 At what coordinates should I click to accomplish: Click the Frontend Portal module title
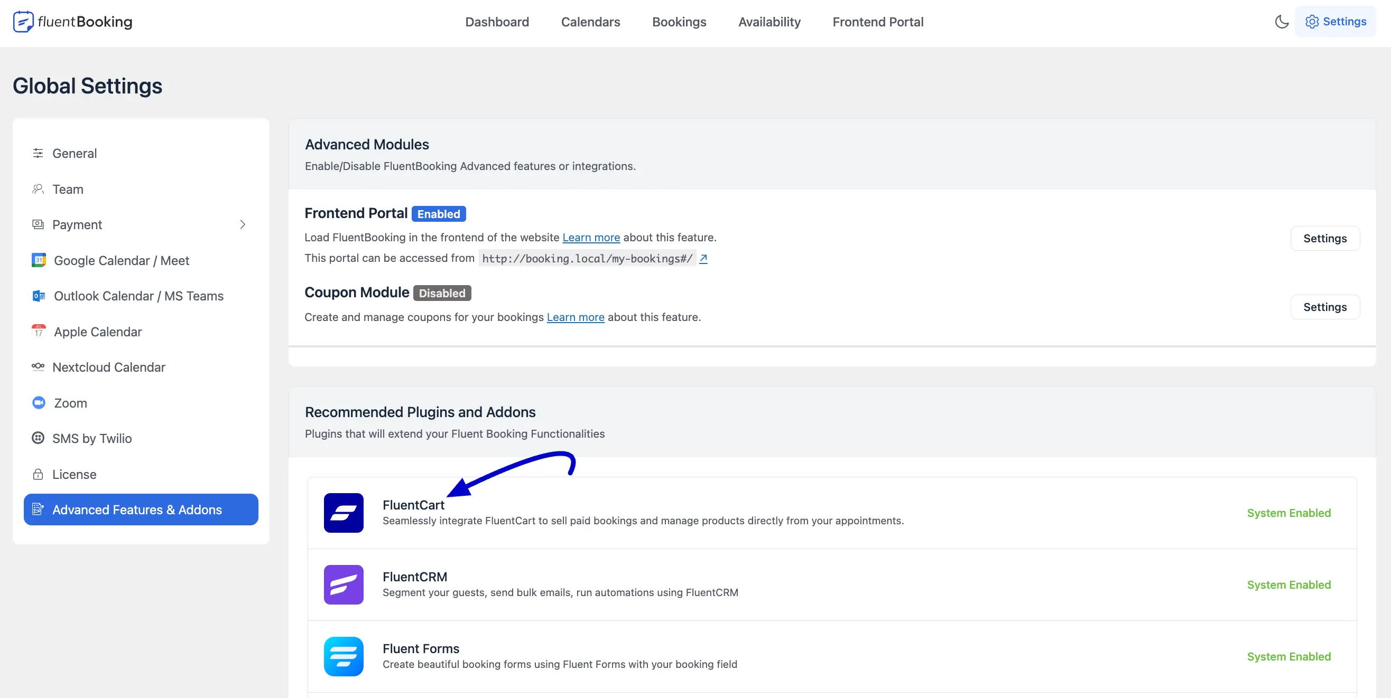(x=356, y=213)
